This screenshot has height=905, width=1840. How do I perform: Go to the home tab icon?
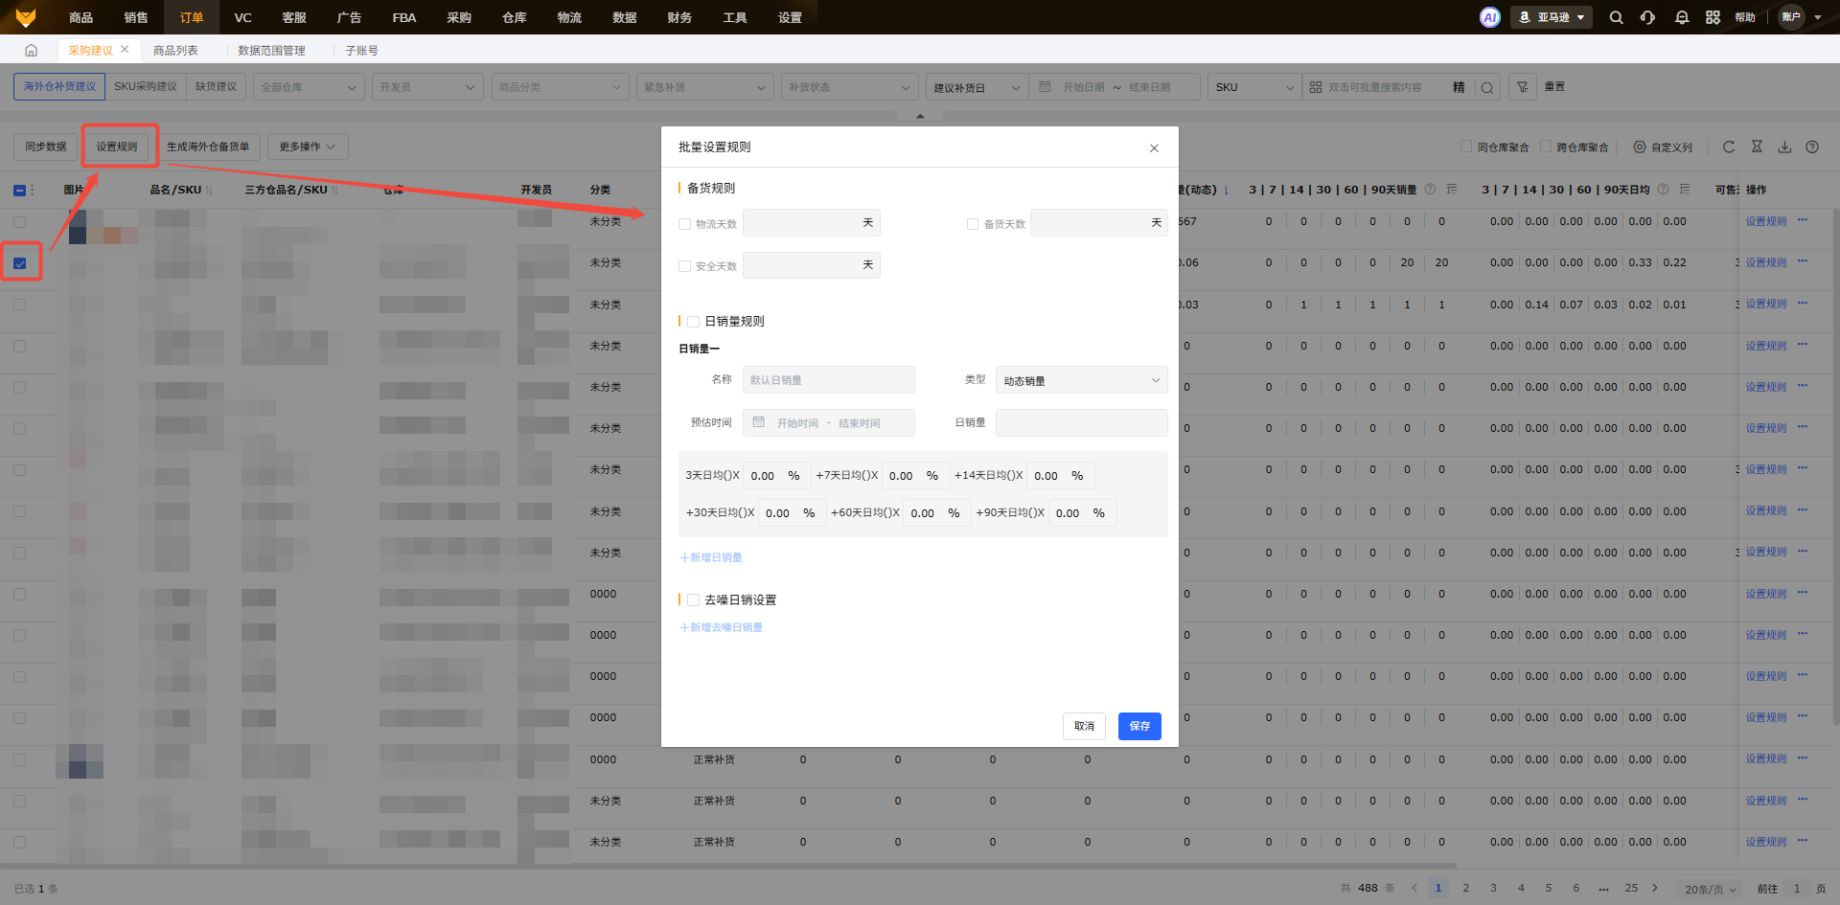[31, 50]
